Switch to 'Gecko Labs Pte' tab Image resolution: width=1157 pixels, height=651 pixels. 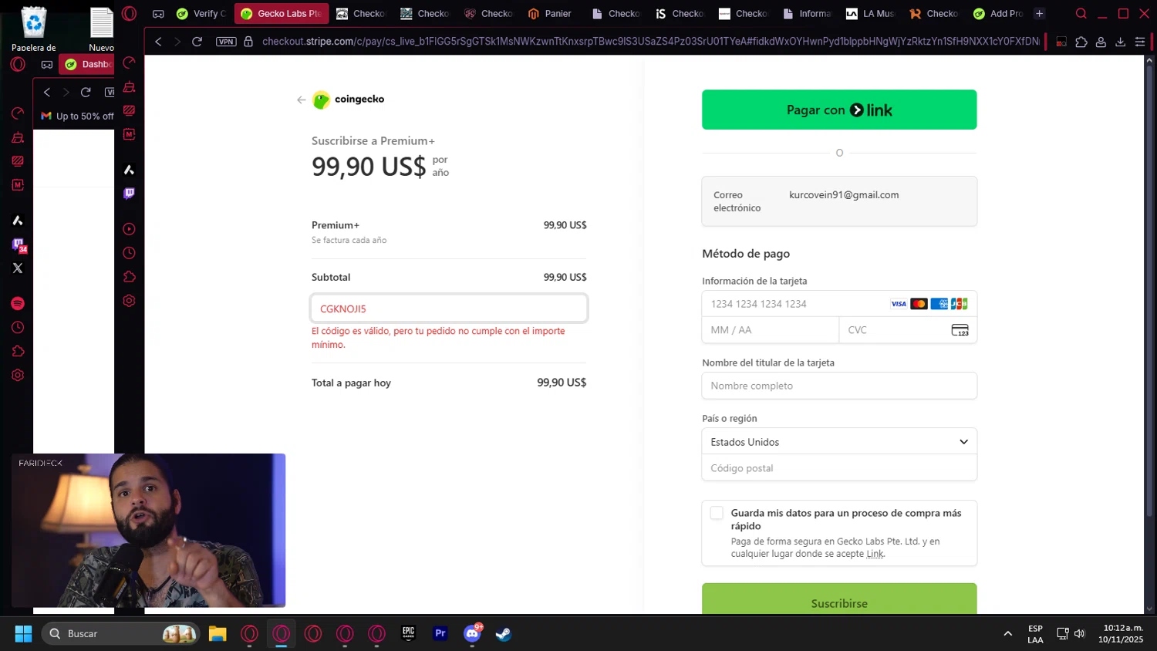tap(282, 13)
